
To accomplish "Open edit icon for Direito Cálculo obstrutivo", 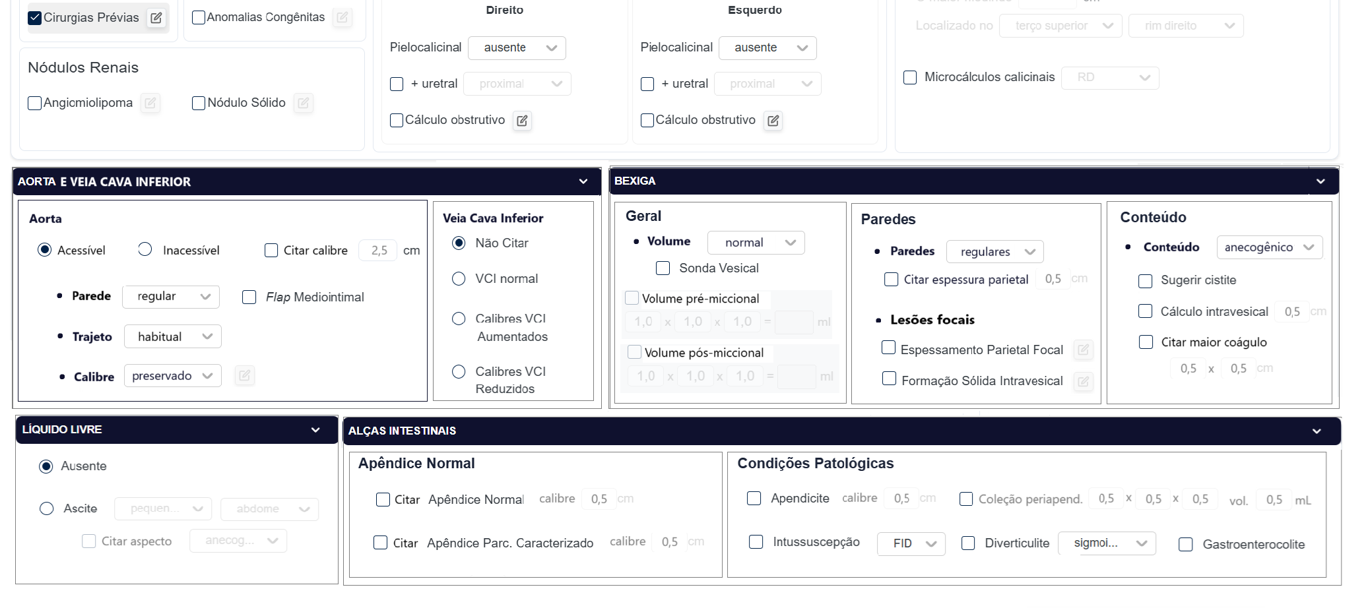I will [522, 121].
